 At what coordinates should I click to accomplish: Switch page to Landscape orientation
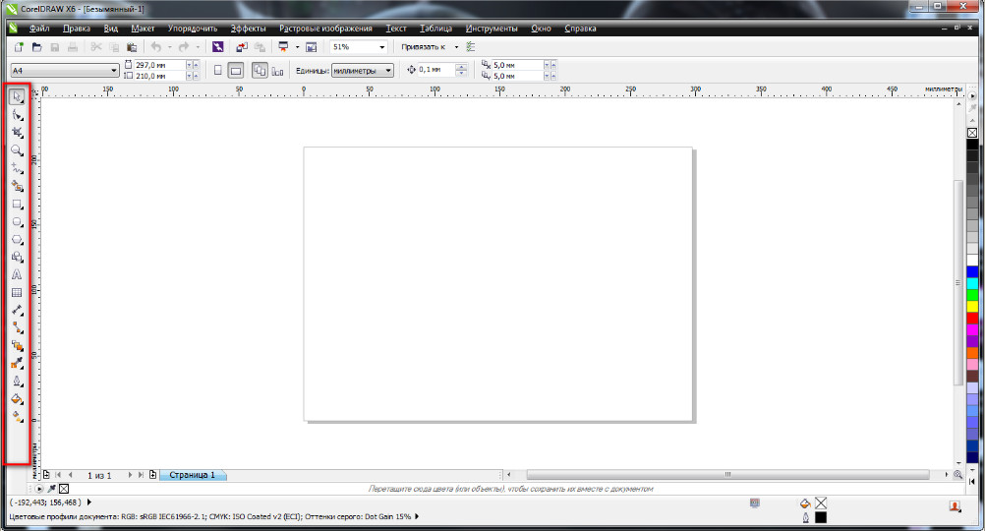click(x=236, y=71)
